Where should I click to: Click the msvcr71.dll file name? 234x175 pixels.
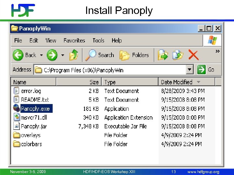pos(34,118)
